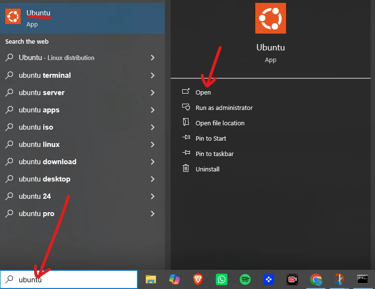Select the ubuntu apps suggestion

click(82, 110)
